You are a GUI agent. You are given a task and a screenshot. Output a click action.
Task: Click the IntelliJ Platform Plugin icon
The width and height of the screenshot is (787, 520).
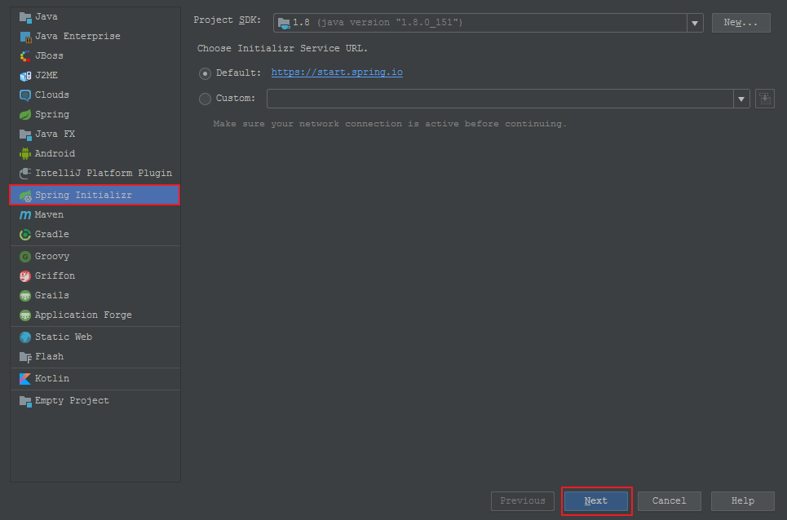(x=25, y=174)
